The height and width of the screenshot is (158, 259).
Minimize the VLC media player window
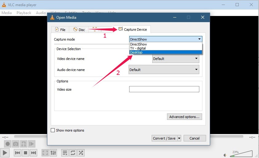(223, 5)
